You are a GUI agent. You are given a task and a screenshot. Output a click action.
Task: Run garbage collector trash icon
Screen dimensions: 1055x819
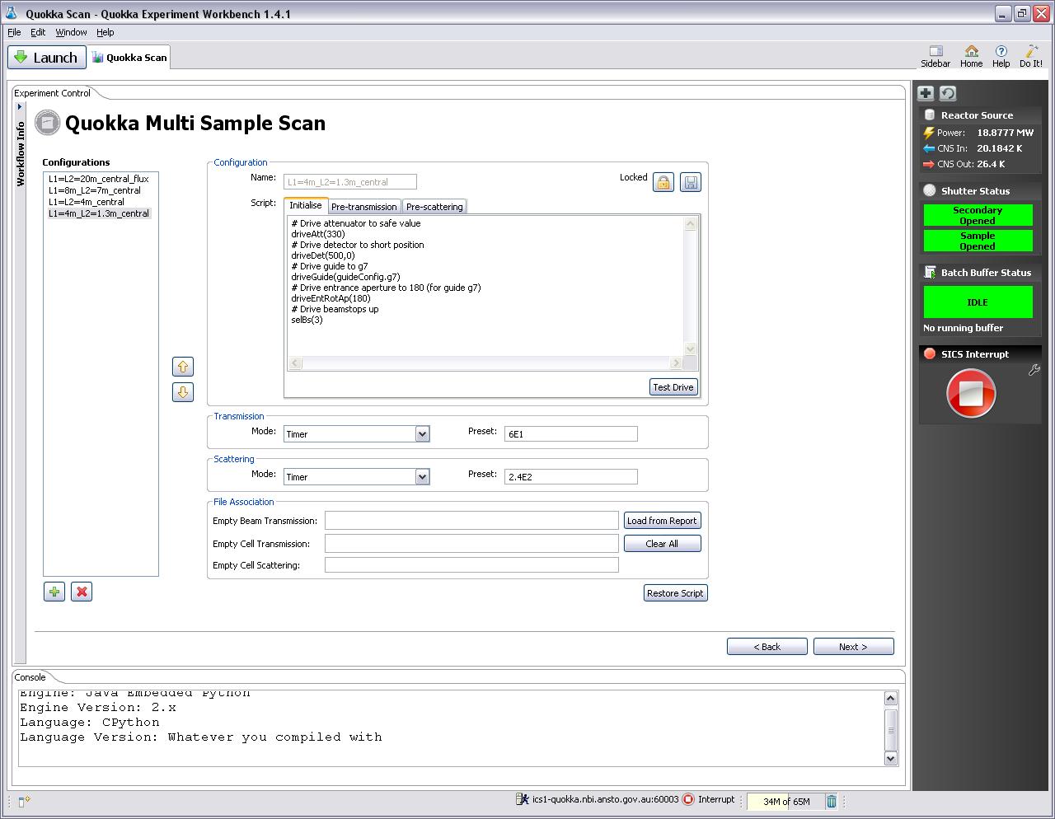point(832,801)
